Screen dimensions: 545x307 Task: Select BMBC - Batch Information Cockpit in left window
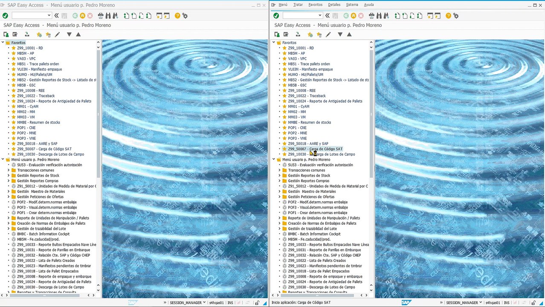(x=43, y=234)
